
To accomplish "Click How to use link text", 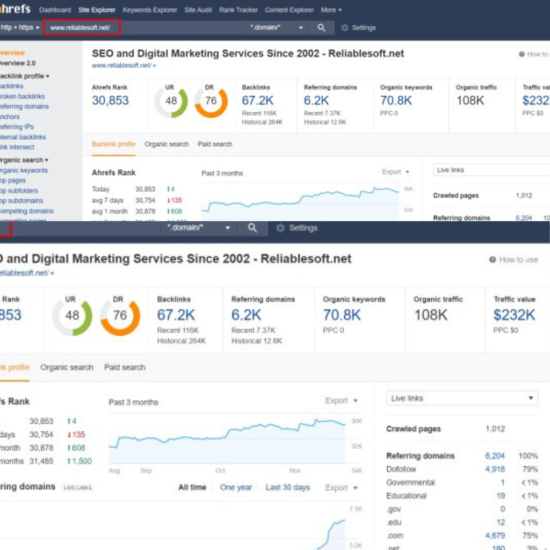I will pyautogui.click(x=518, y=260).
